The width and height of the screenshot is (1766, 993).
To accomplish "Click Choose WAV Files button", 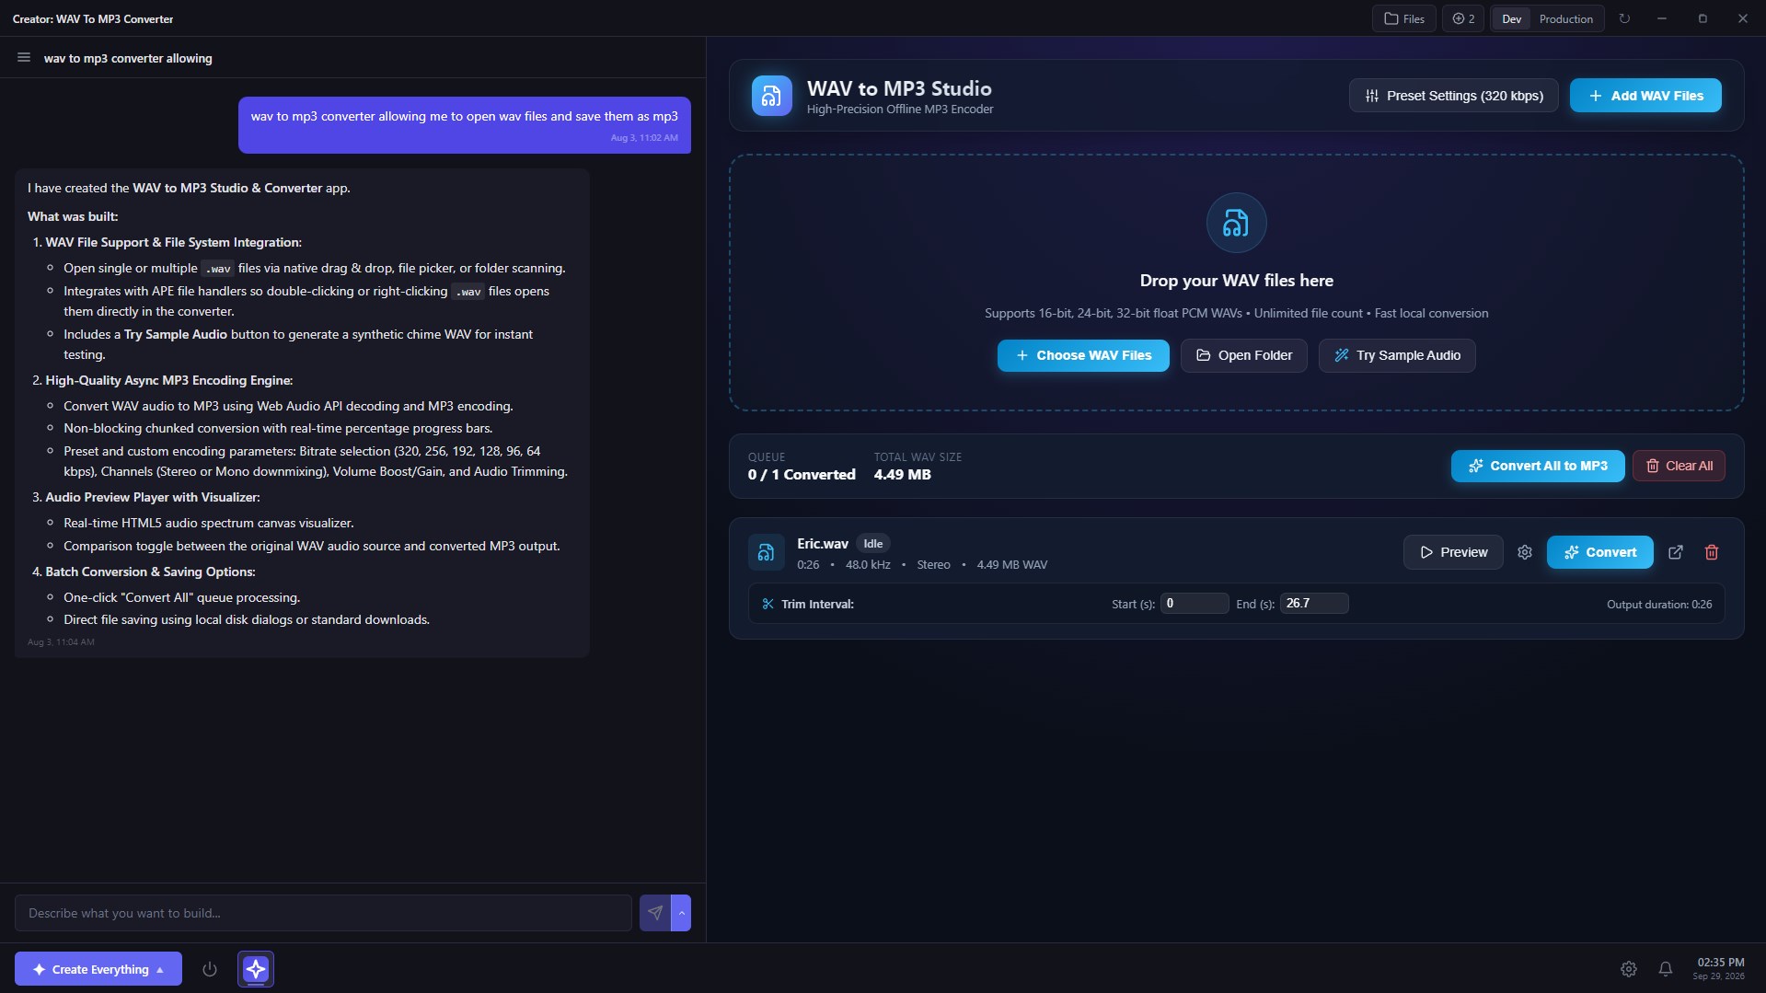I will tap(1083, 355).
